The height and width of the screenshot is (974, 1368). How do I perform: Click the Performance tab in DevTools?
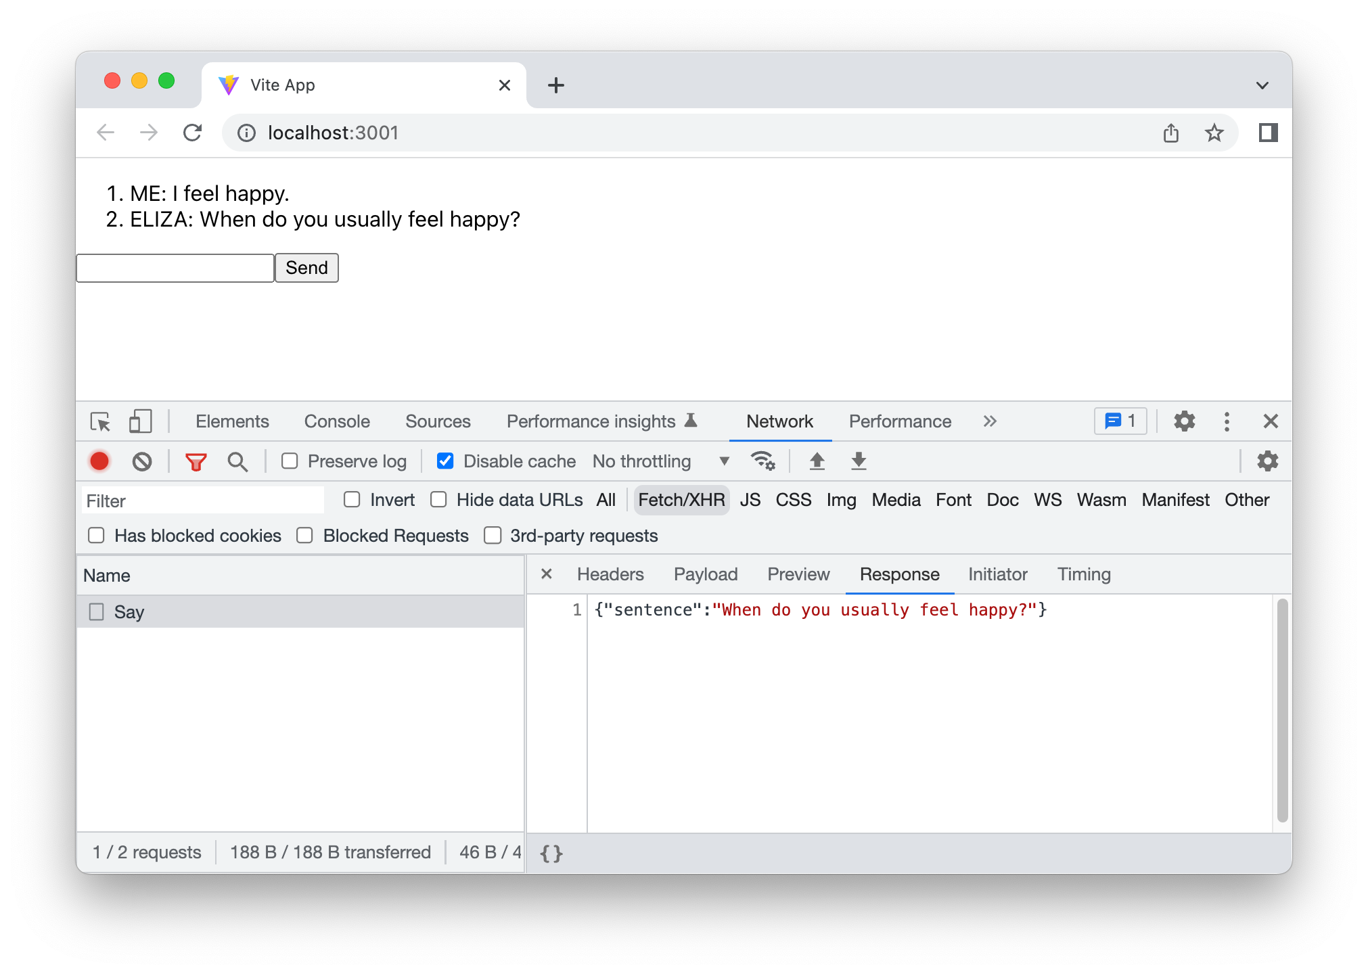click(901, 419)
